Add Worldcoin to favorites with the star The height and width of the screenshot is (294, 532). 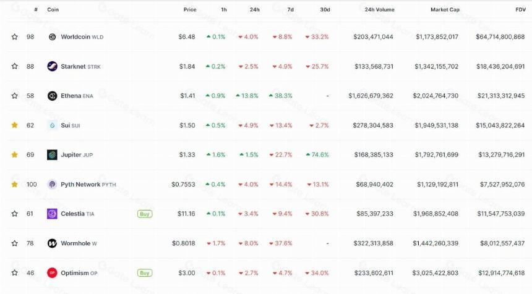[15, 36]
